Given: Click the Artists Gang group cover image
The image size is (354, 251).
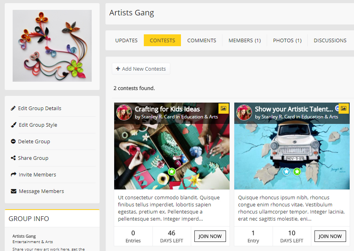Looking at the screenshot, I should (x=52, y=46).
